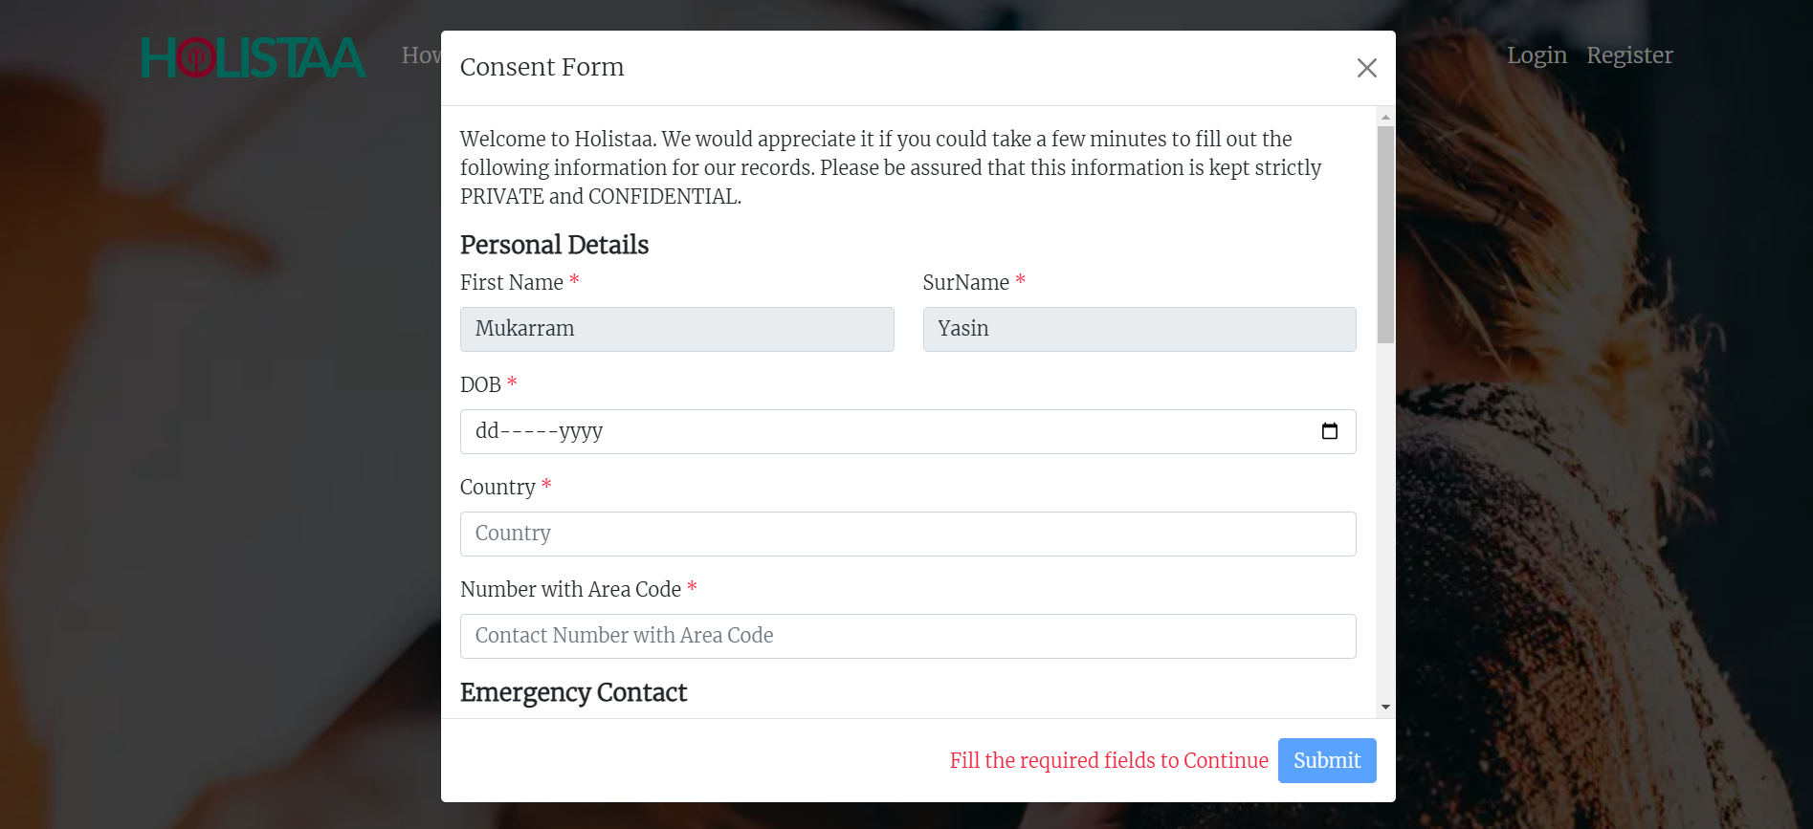Image resolution: width=1813 pixels, height=829 pixels.
Task: Click the Holistaa logo
Action: (254, 57)
